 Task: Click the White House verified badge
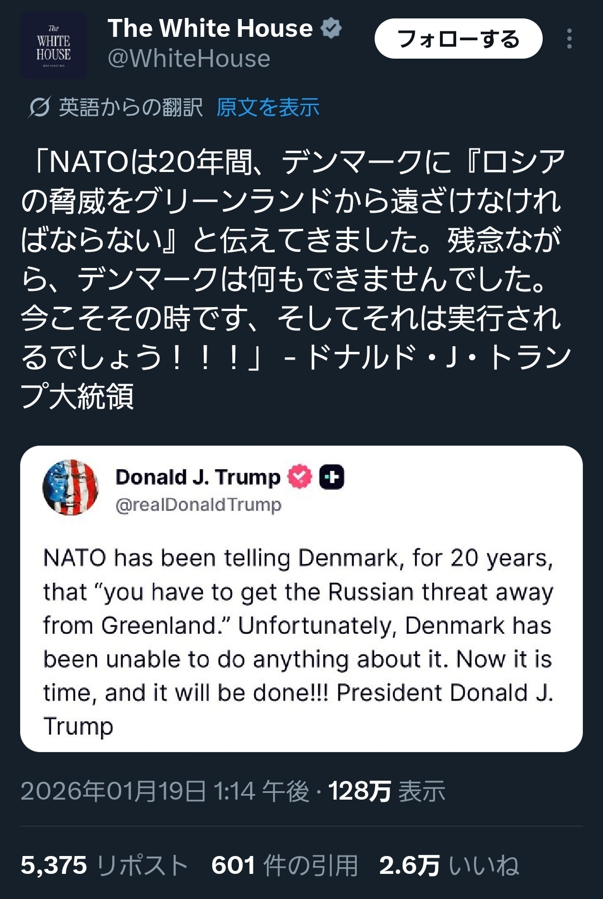[331, 28]
